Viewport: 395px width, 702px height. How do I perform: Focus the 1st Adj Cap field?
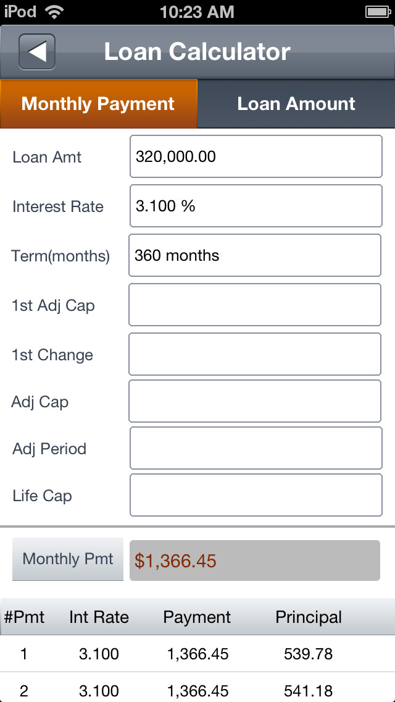255,305
